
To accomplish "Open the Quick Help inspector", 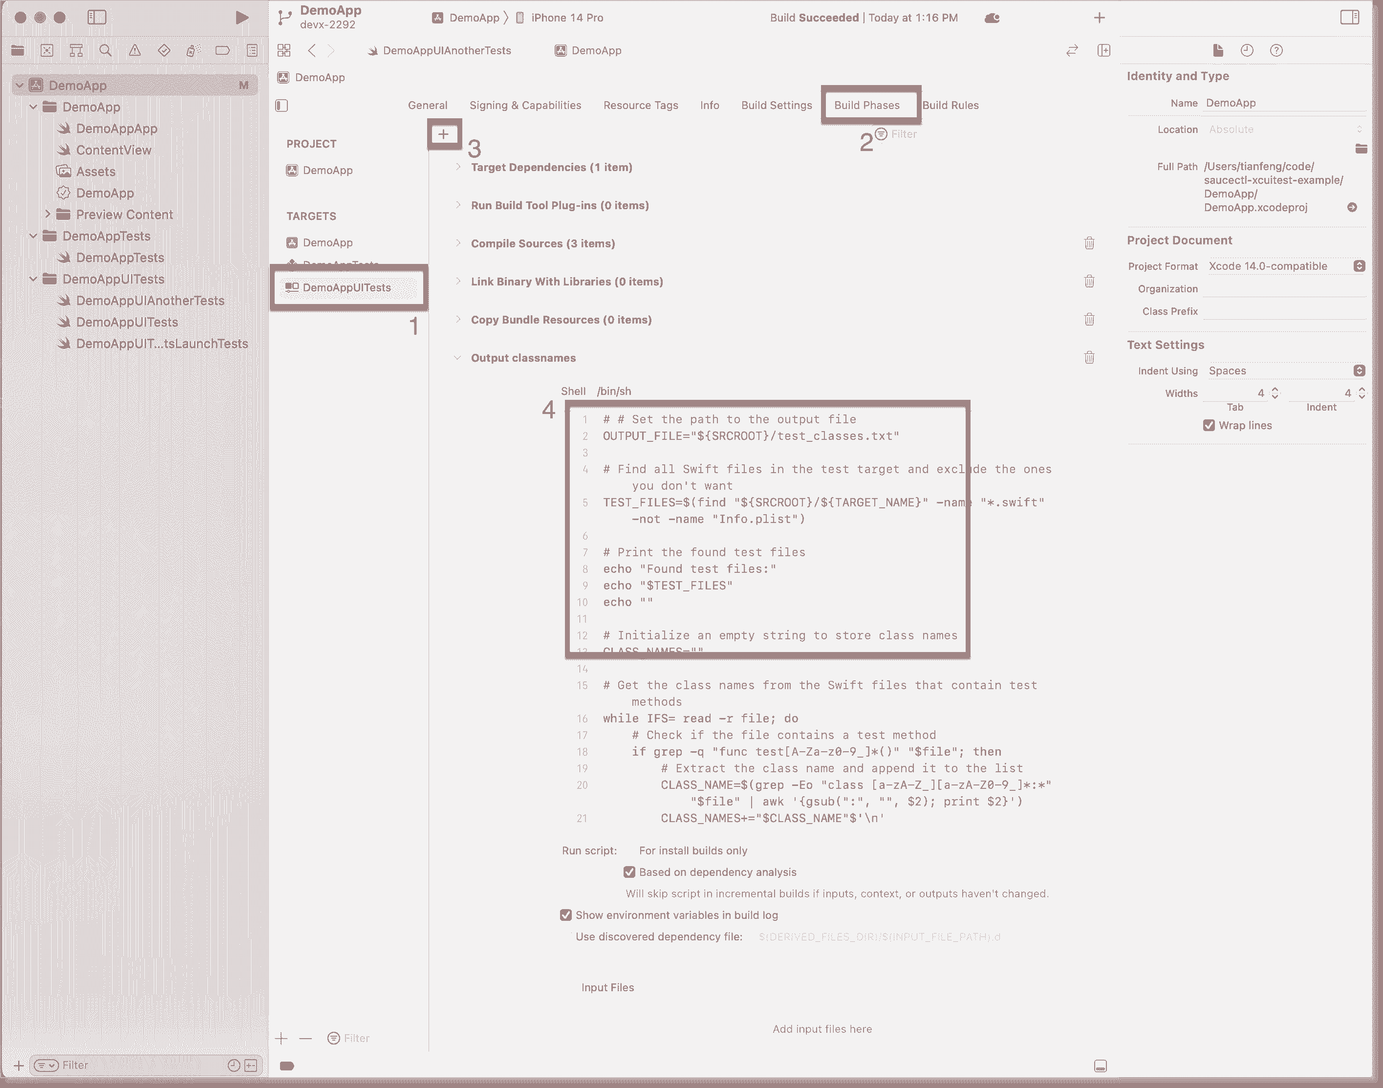I will coord(1275,50).
